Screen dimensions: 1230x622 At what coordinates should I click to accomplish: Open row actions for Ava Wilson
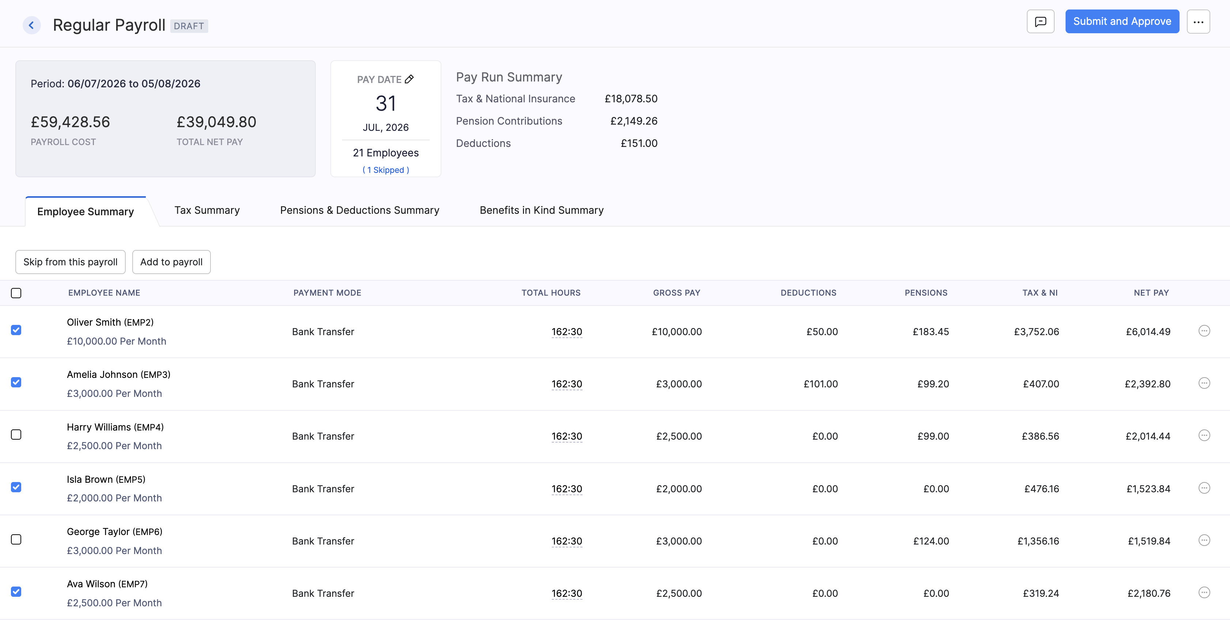(1204, 592)
